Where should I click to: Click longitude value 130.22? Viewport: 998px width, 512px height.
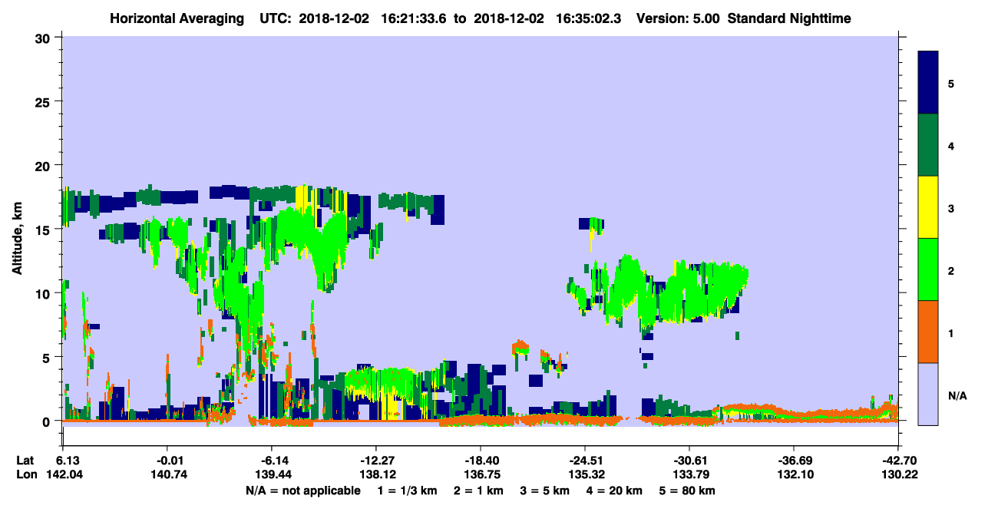click(898, 474)
